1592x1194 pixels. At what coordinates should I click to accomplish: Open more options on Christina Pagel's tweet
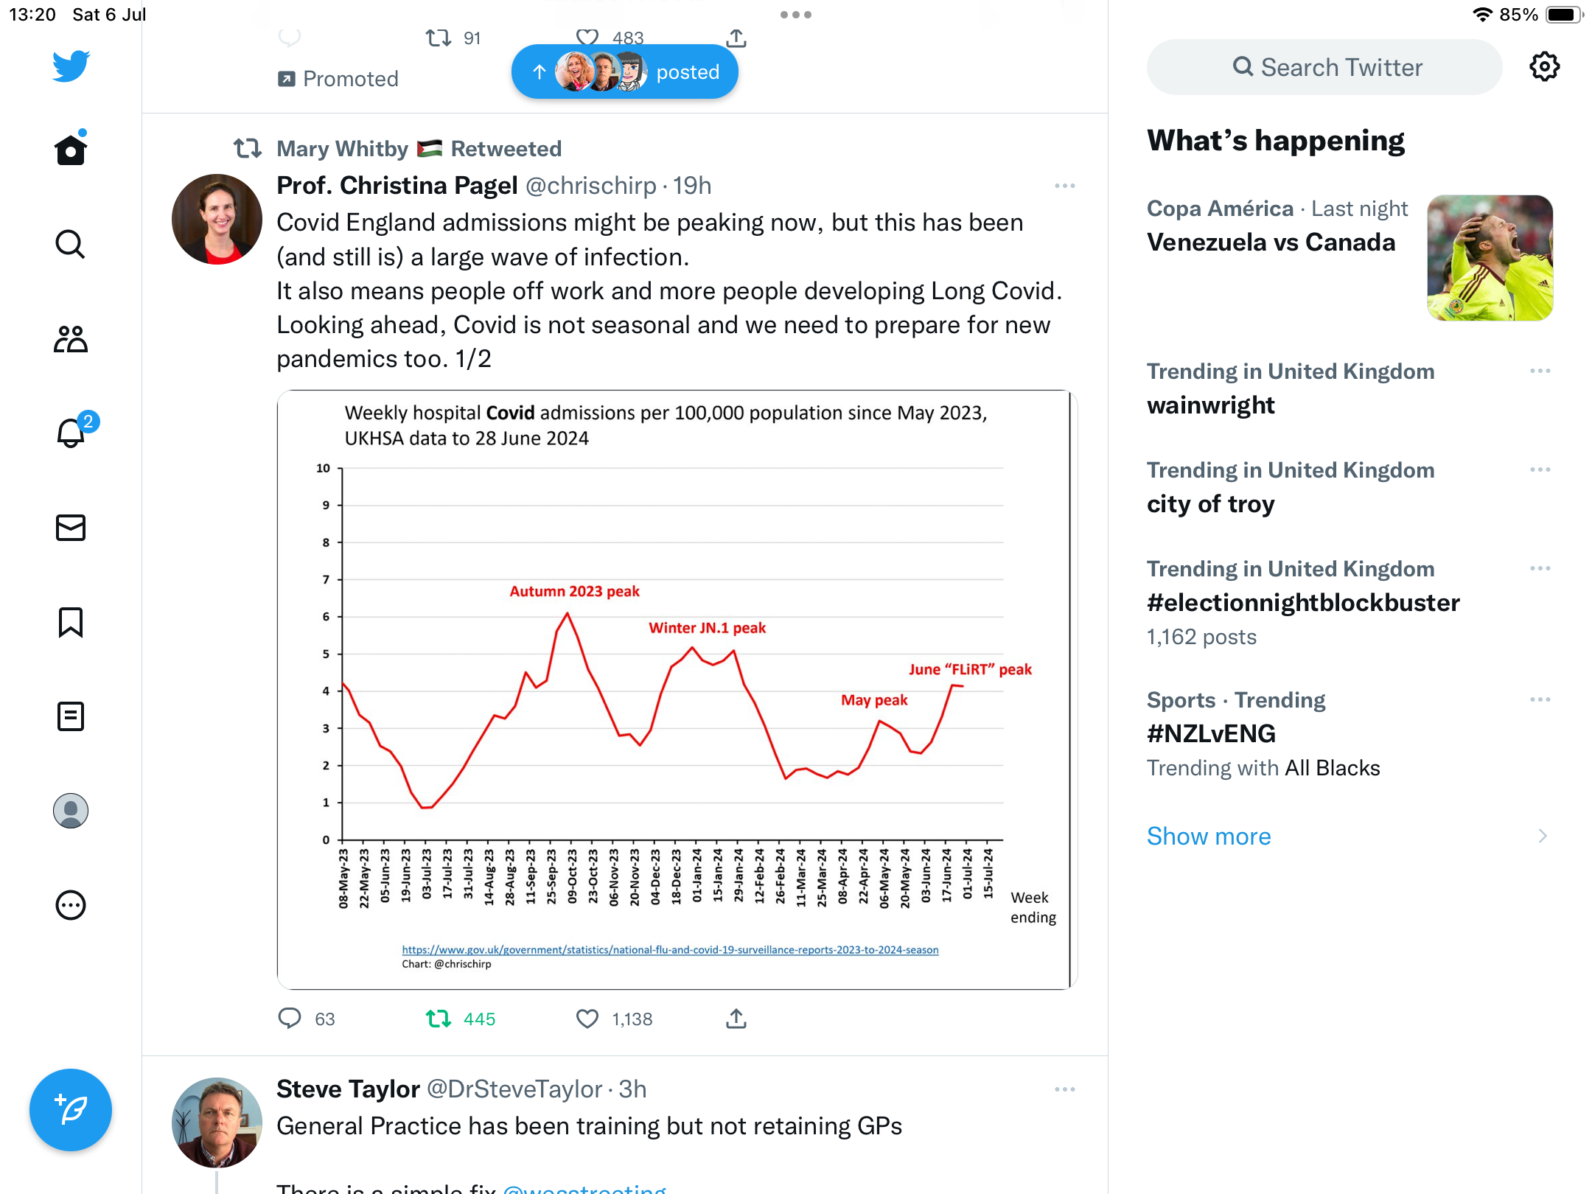pos(1064,186)
